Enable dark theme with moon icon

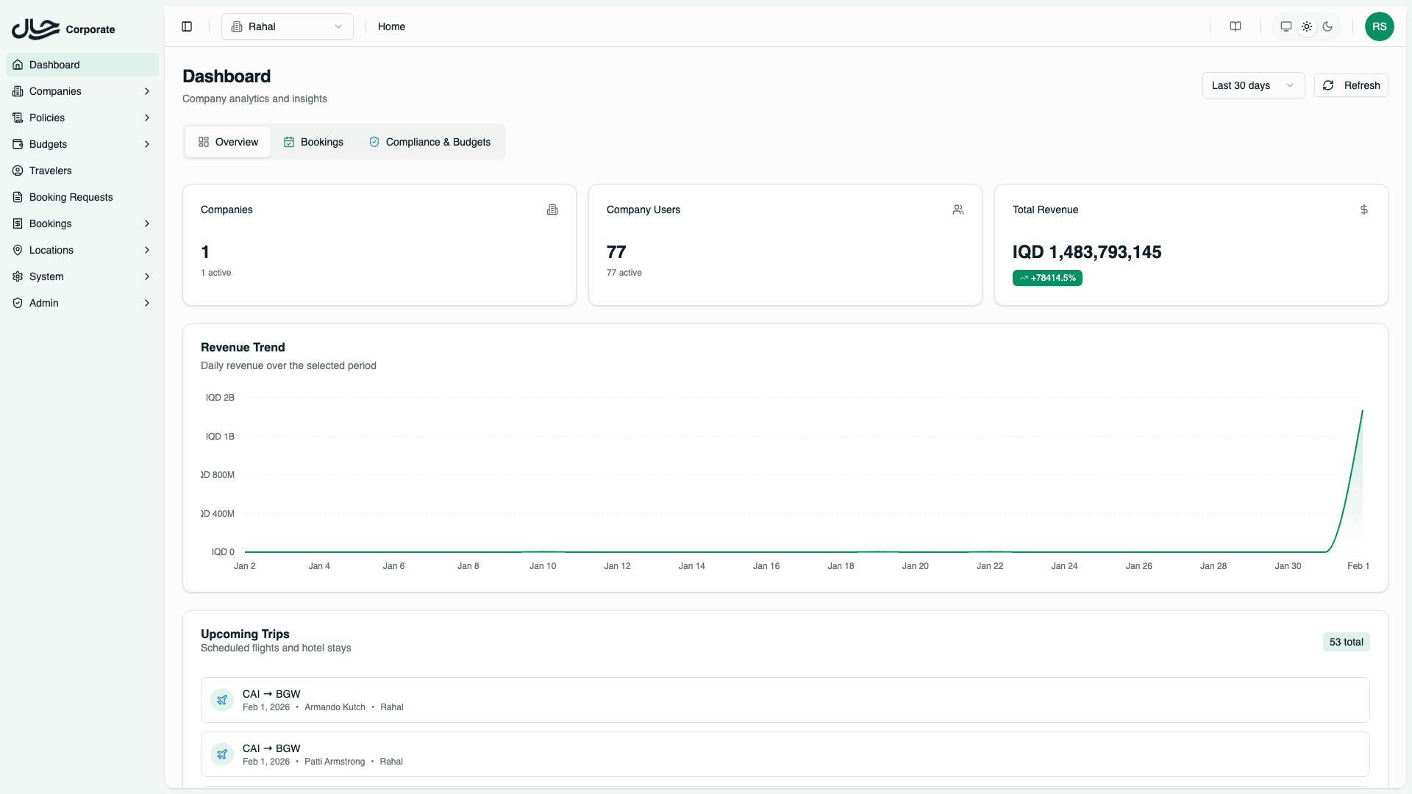1327,26
